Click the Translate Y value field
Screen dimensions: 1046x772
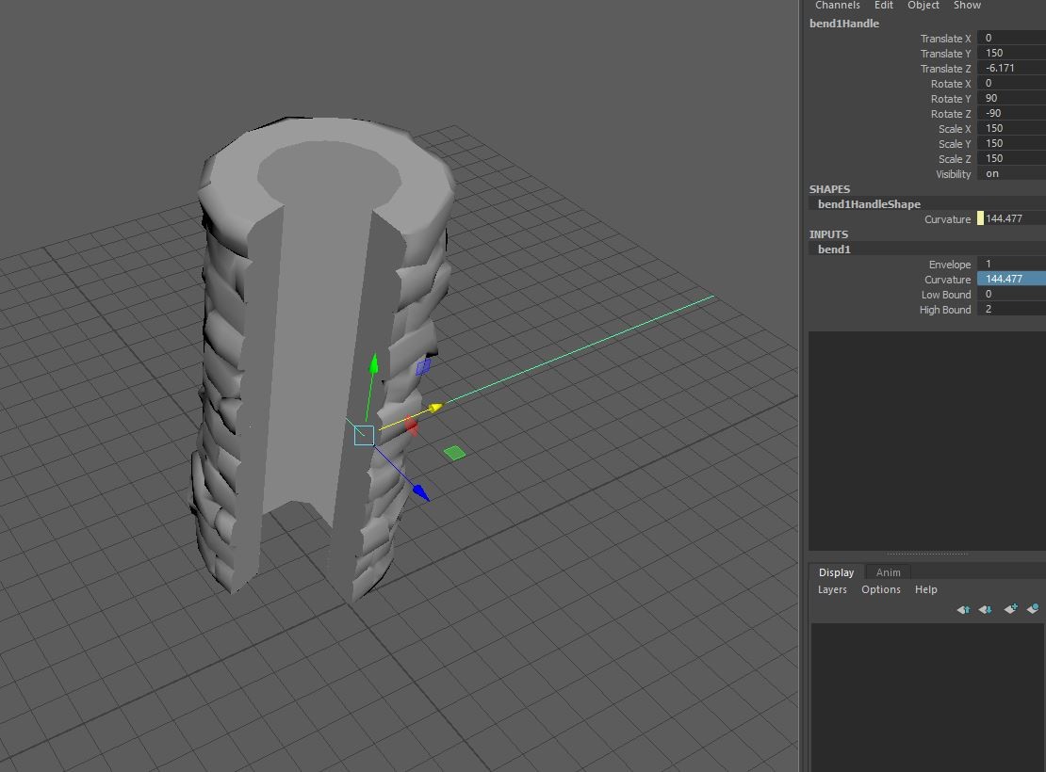[x=1011, y=54]
